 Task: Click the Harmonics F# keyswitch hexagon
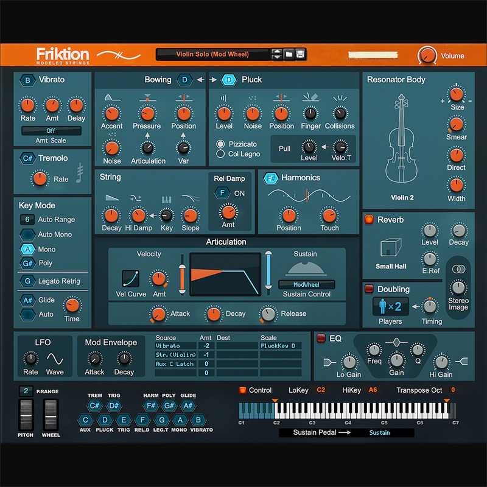tap(271, 178)
